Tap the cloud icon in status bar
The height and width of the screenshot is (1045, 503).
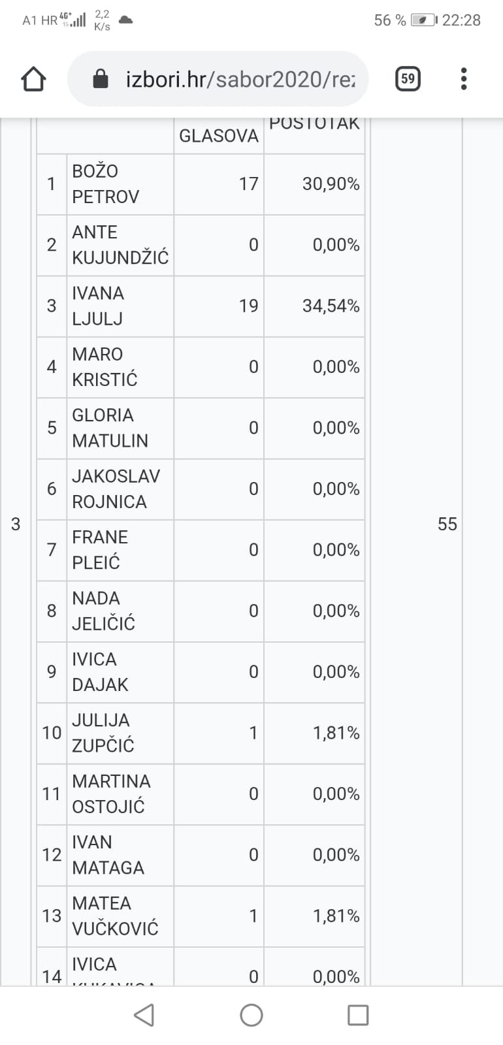[x=125, y=20]
